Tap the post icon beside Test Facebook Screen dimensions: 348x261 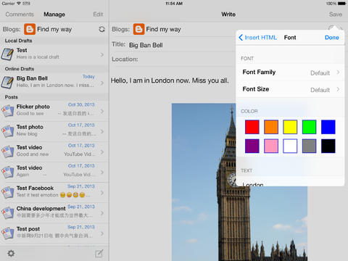pyautogui.click(x=7, y=192)
